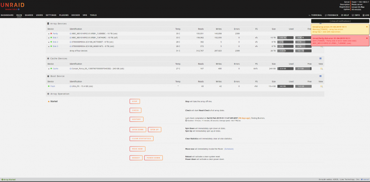This screenshot has height=182, width=370.
Task: Open the Terminal
Action: 315,15
